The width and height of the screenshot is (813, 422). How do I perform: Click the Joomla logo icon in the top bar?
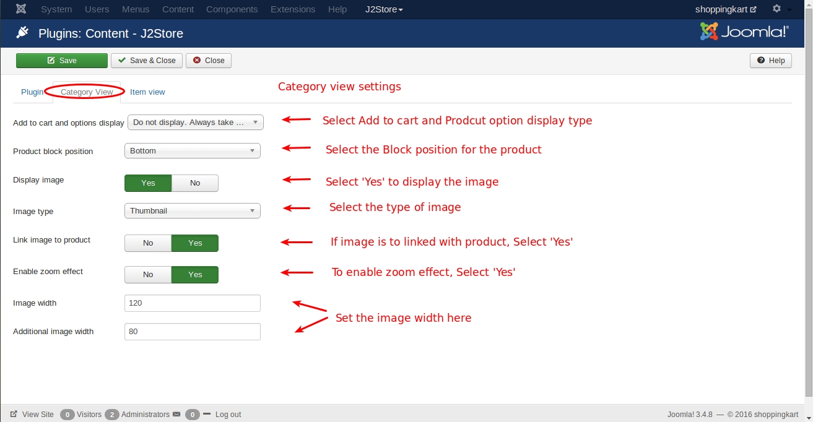pos(21,9)
